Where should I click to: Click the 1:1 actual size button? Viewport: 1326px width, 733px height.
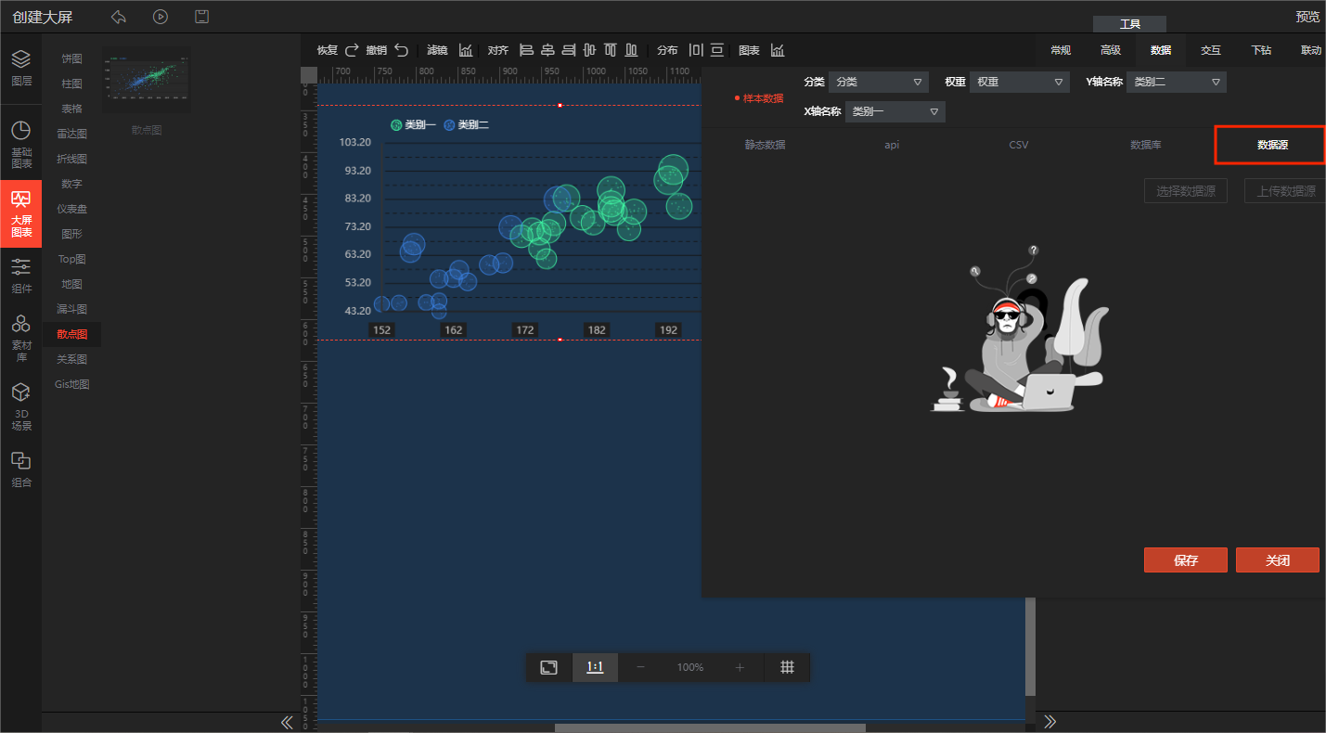595,667
